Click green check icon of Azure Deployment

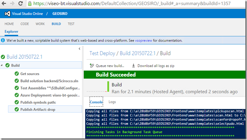[x=16, y=95]
